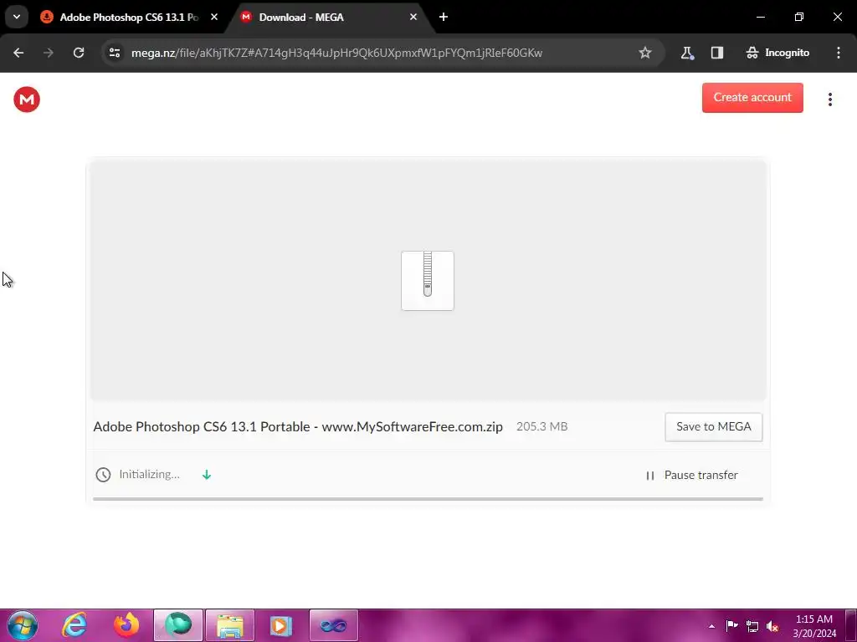Viewport: 857px width, 642px height.
Task: Click the Create account button
Action: pos(752,98)
